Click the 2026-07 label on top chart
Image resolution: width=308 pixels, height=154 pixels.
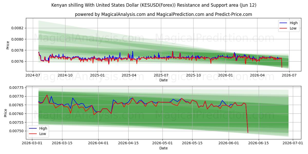pyautogui.click(x=289, y=75)
